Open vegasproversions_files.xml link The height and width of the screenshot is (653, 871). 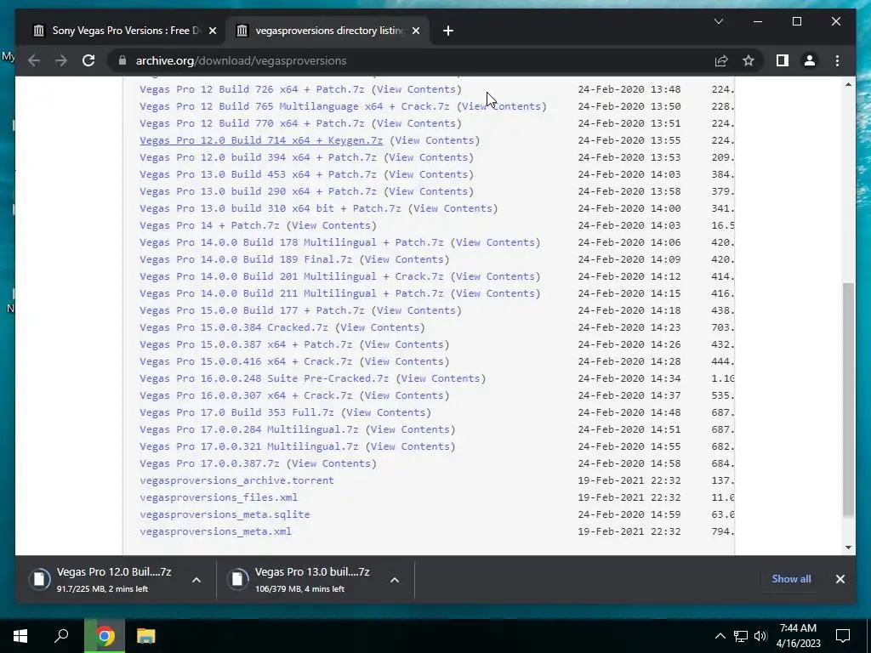[219, 497]
